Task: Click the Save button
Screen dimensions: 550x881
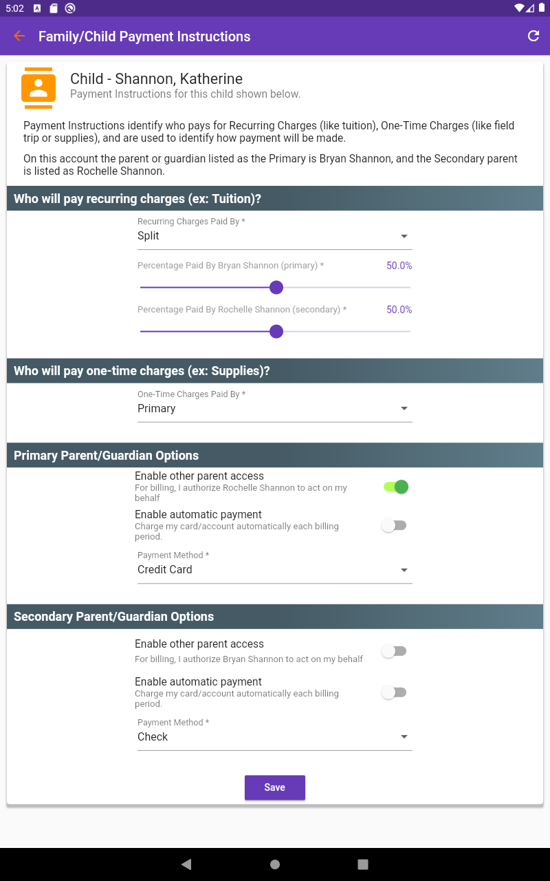Action: 274,787
